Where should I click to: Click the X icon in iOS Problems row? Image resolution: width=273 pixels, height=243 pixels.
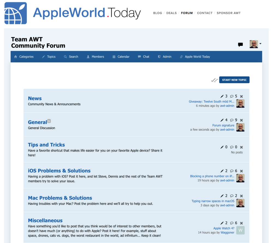tap(241, 171)
